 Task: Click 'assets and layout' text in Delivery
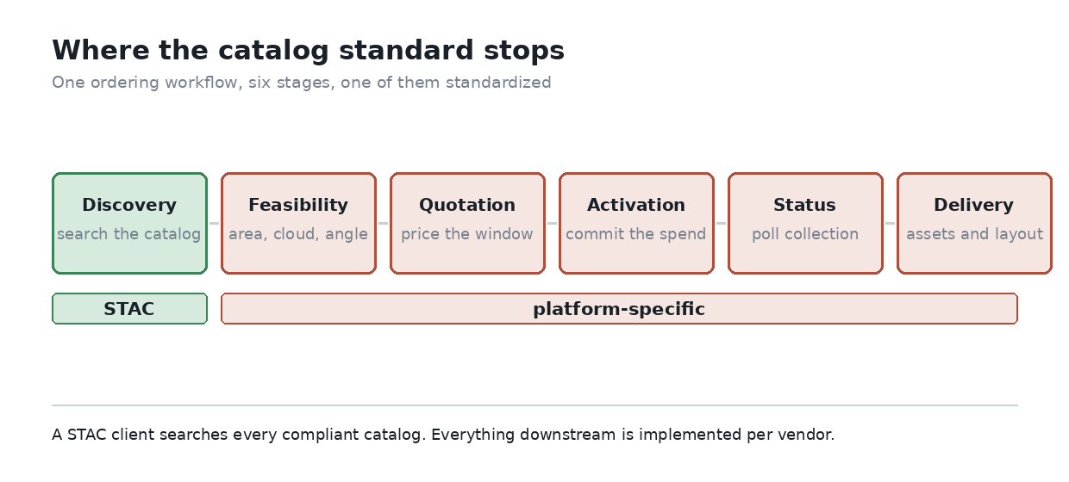click(x=974, y=234)
